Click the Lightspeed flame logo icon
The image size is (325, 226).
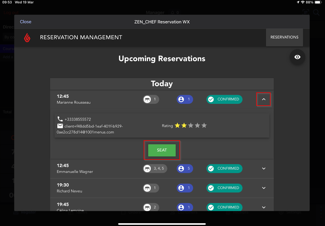click(x=27, y=37)
